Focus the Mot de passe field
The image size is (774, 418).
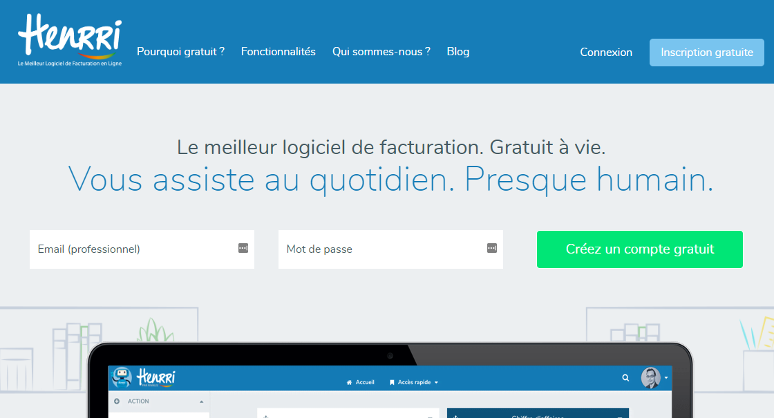[390, 249]
